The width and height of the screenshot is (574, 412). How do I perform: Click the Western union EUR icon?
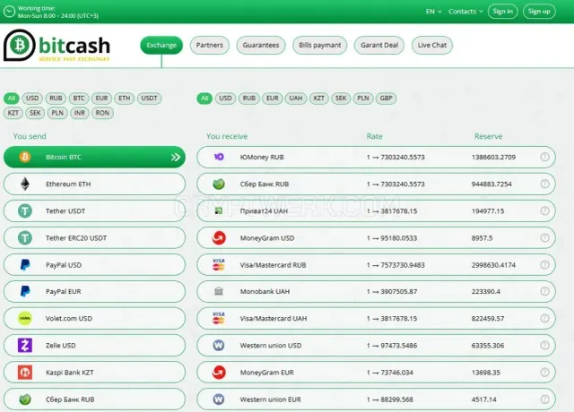[219, 399]
